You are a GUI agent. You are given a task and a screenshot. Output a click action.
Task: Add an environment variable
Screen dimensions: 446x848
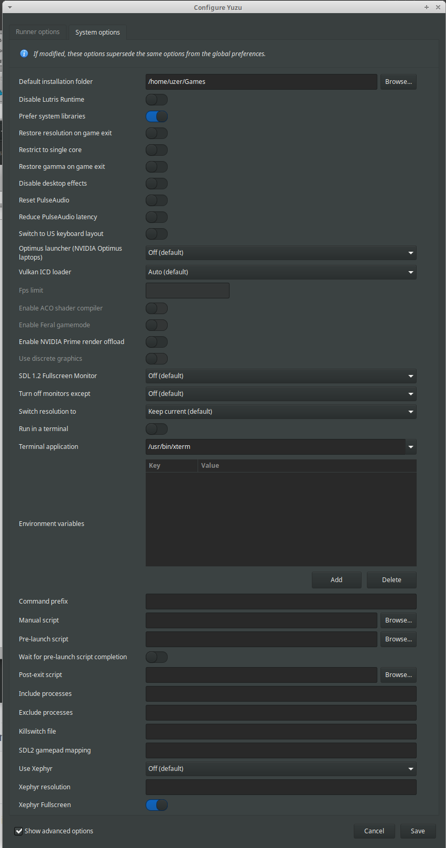point(336,580)
